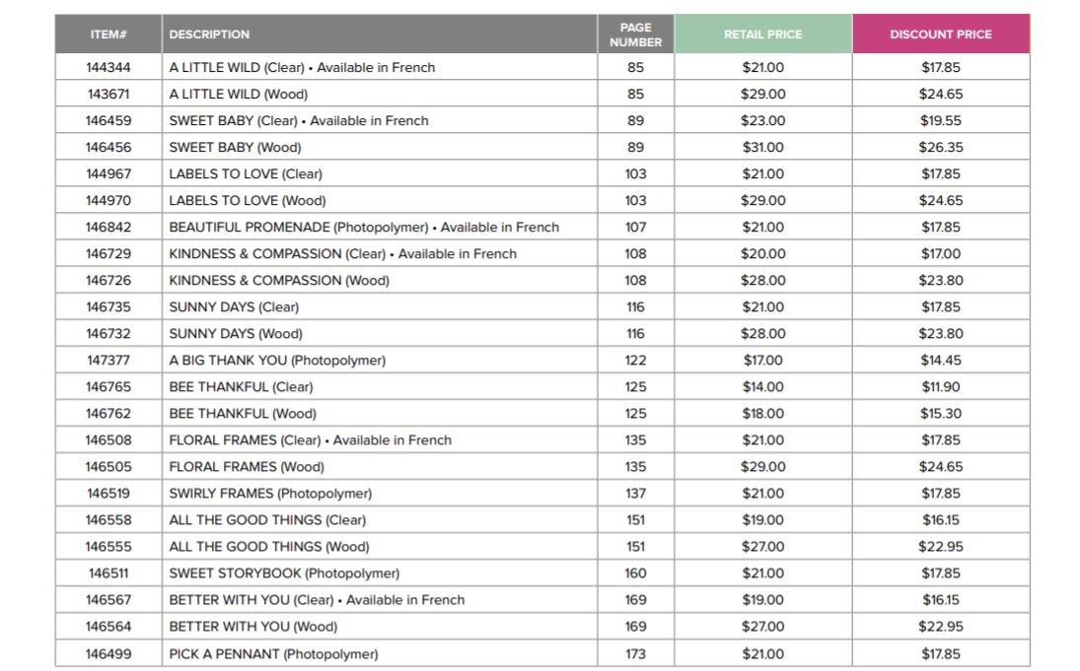The height and width of the screenshot is (671, 1080).
Task: Click the BEAUTIFUL PROMENADE (Photopolymer) row description
Action: click(x=363, y=228)
